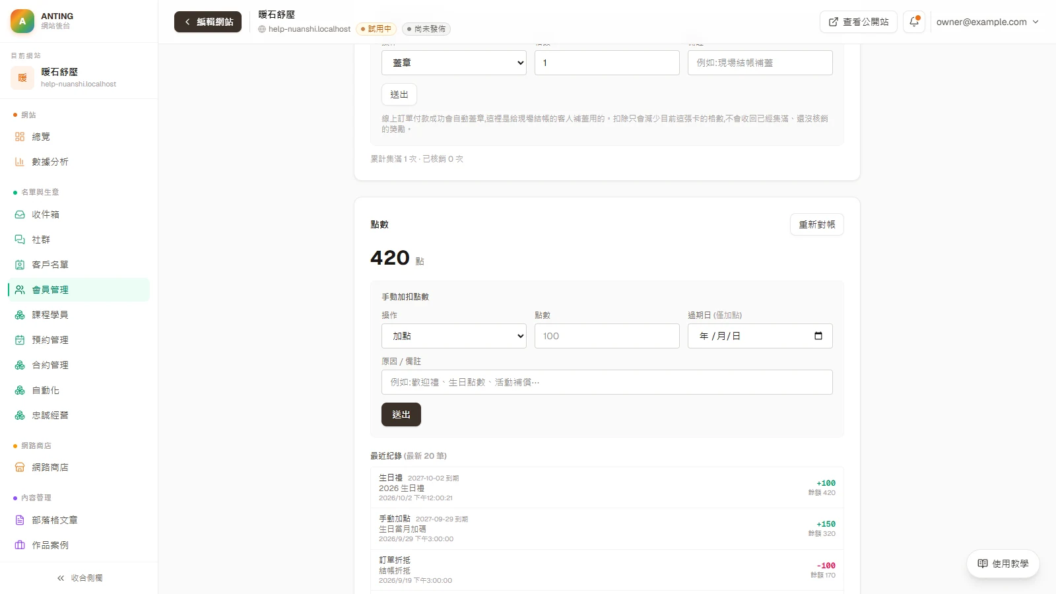Click the notification bell icon

pyautogui.click(x=914, y=22)
